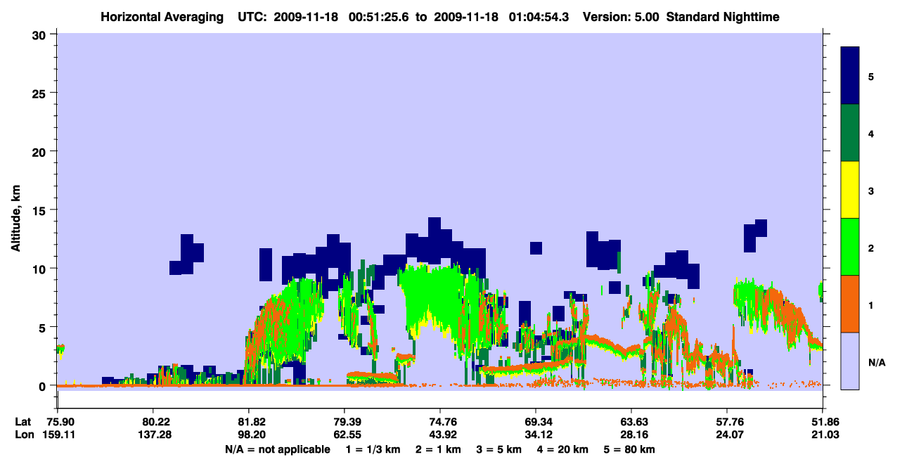Click the altitude tick label '30'
This screenshot has height=469, width=914.
(x=41, y=34)
